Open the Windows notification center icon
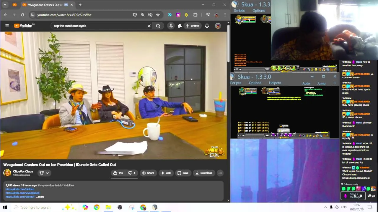 point(370,207)
